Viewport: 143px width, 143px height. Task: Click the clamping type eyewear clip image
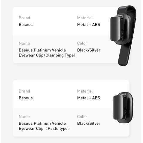(123, 35)
